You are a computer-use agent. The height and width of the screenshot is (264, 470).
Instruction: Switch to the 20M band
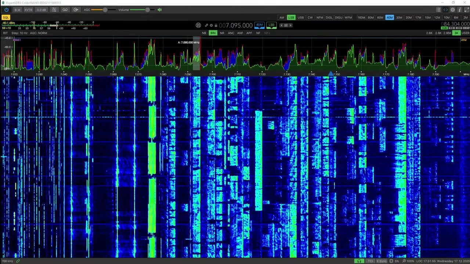click(x=409, y=18)
